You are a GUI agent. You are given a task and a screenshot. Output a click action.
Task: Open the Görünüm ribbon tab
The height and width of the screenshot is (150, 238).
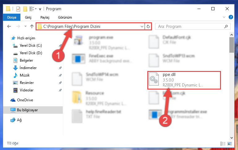(x=65, y=17)
